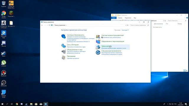The width and height of the screenshot is (189, 106).
Task: Select the OBS Studio desktop icon
Action: click(4, 83)
